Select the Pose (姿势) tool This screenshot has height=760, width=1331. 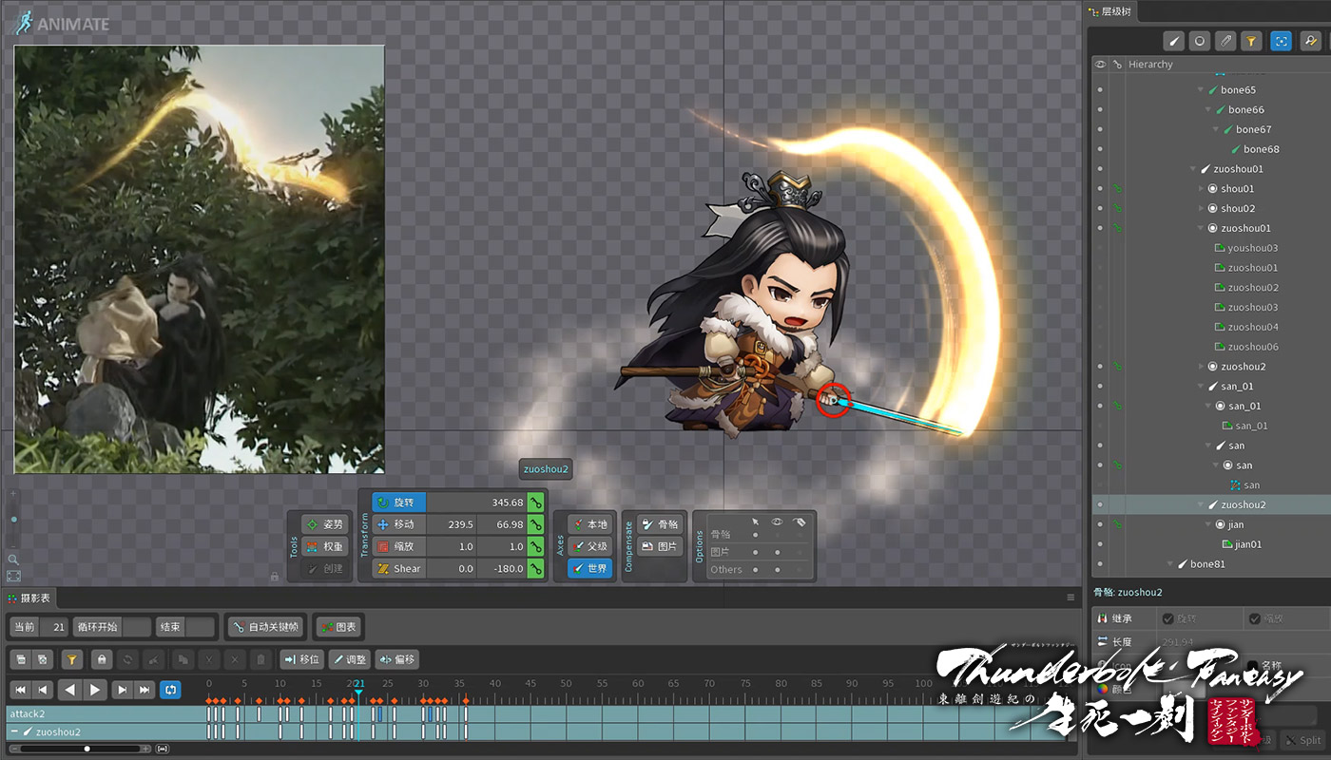coord(323,524)
